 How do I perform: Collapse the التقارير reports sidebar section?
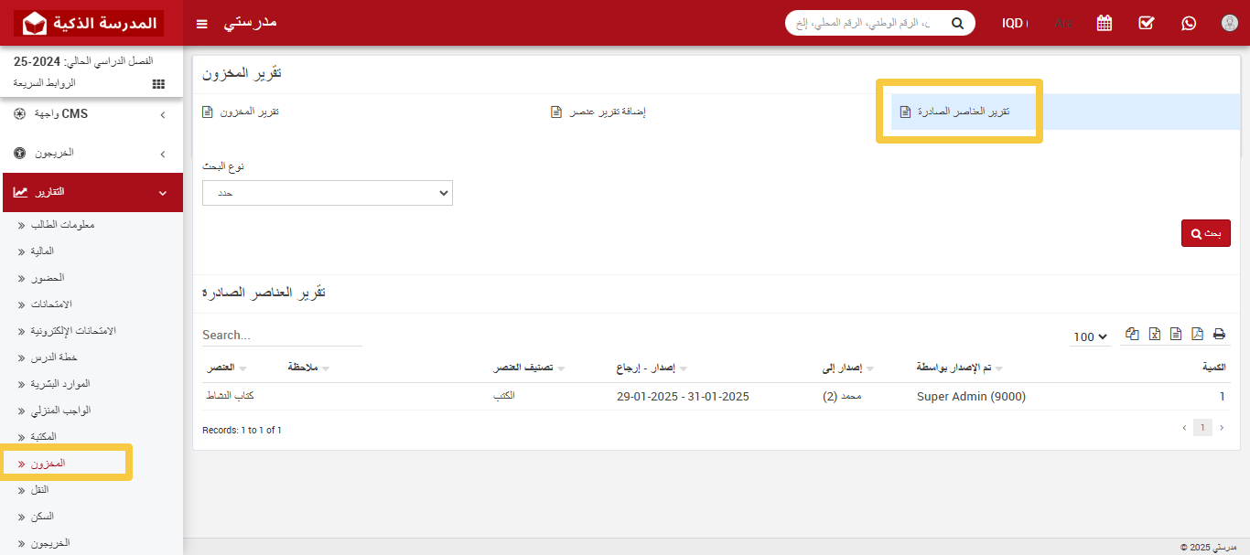point(92,193)
